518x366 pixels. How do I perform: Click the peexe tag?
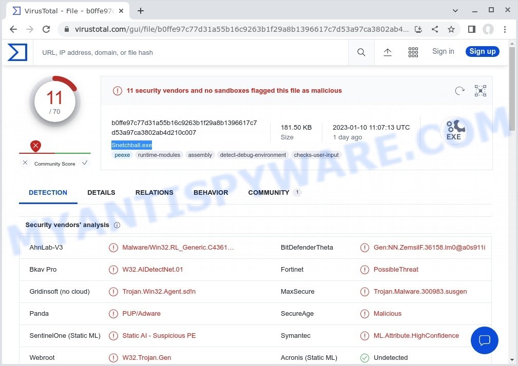point(122,155)
